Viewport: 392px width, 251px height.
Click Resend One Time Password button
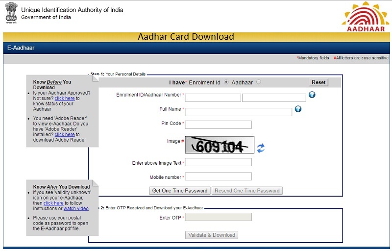(247, 191)
